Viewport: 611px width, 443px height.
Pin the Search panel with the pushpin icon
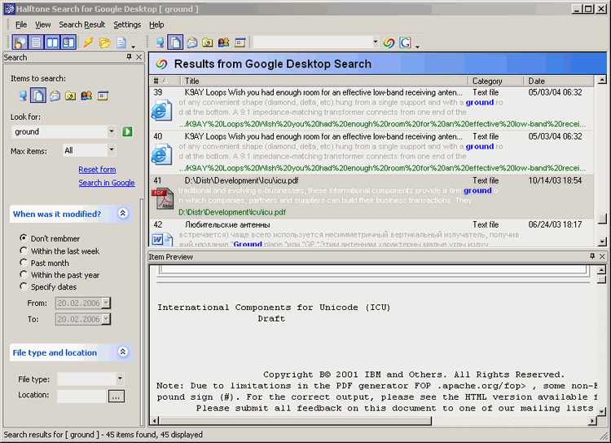tap(129, 58)
